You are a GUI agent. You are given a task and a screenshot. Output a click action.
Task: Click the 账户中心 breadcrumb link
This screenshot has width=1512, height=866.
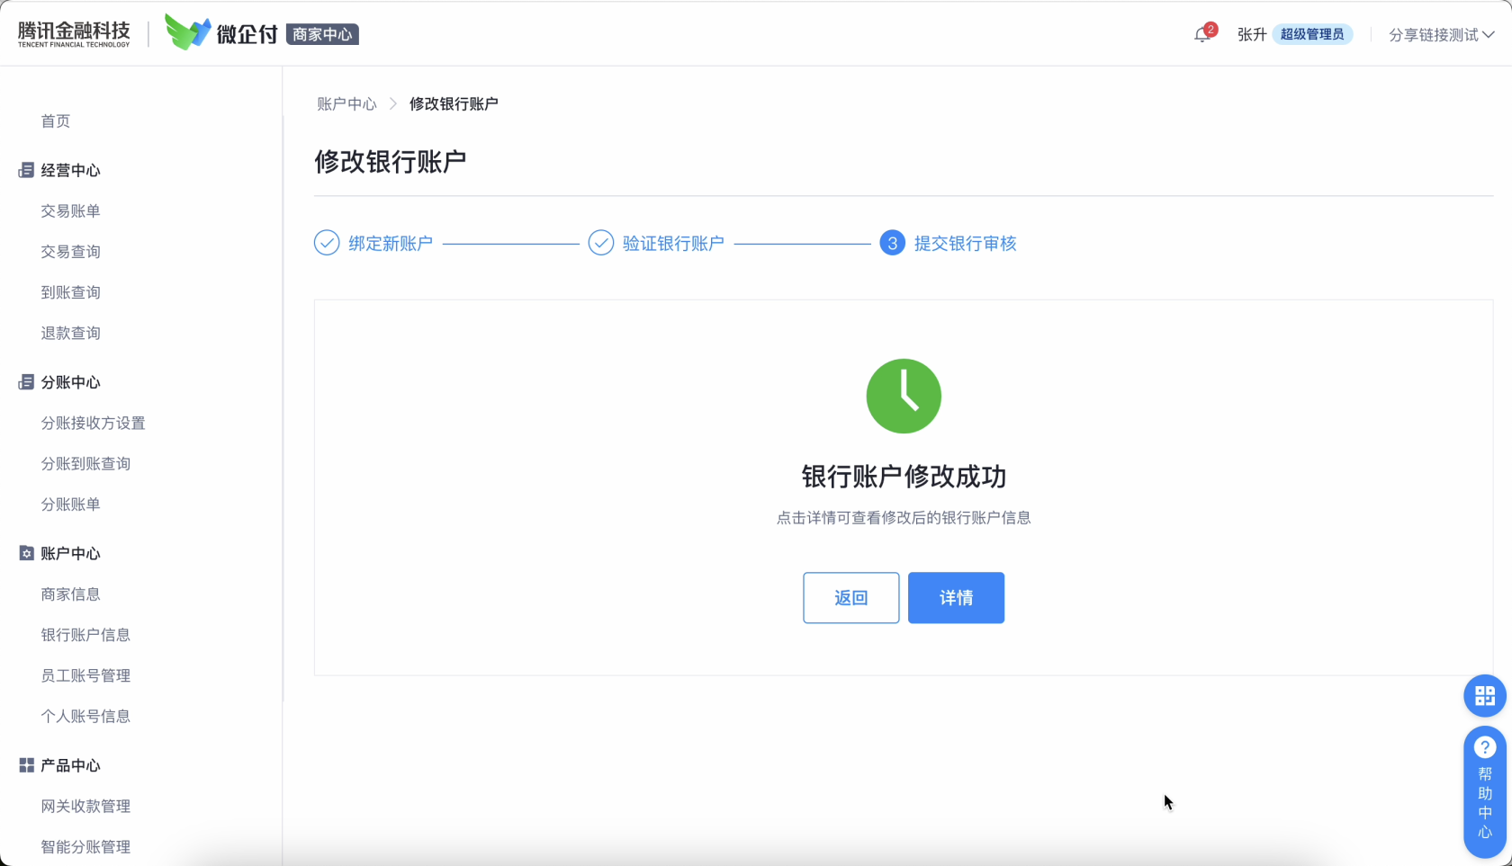[346, 103]
